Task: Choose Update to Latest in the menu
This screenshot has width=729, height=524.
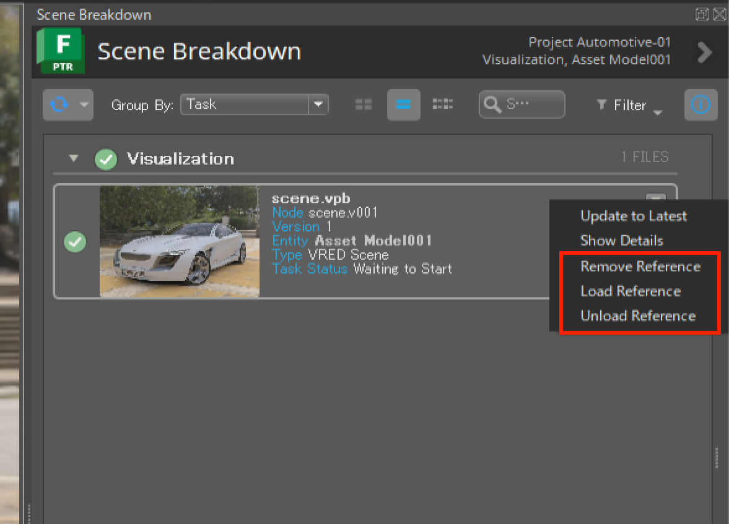Action: point(634,216)
